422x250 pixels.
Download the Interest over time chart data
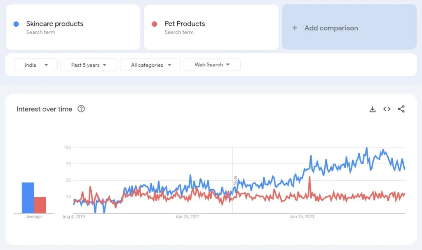tap(373, 109)
